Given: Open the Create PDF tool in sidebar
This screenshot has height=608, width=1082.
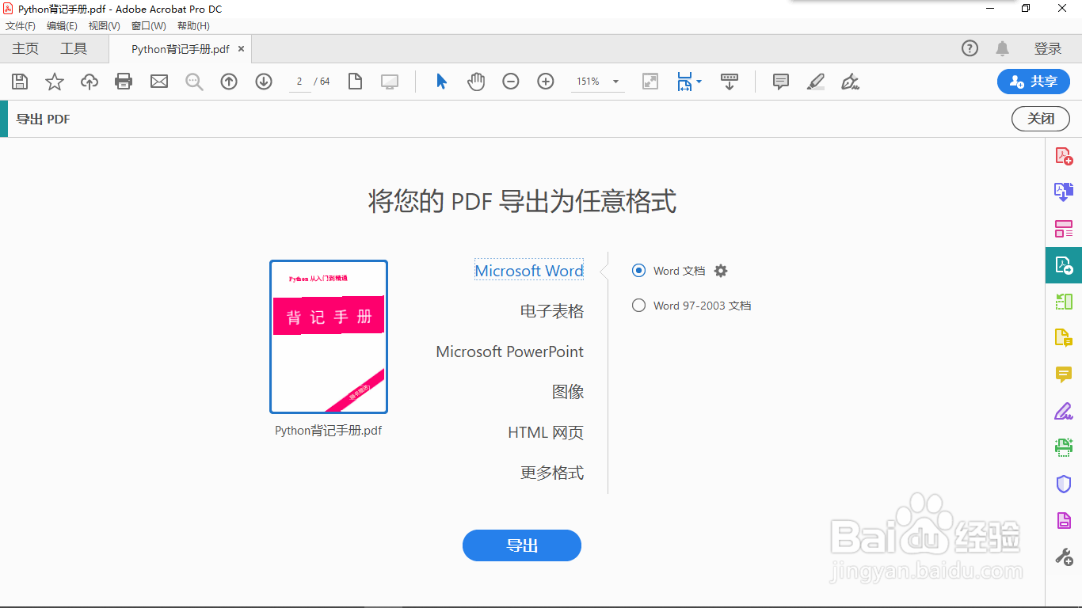Looking at the screenshot, I should point(1064,155).
